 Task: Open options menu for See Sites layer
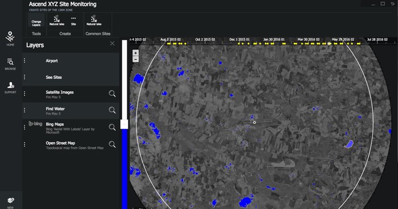[24, 77]
